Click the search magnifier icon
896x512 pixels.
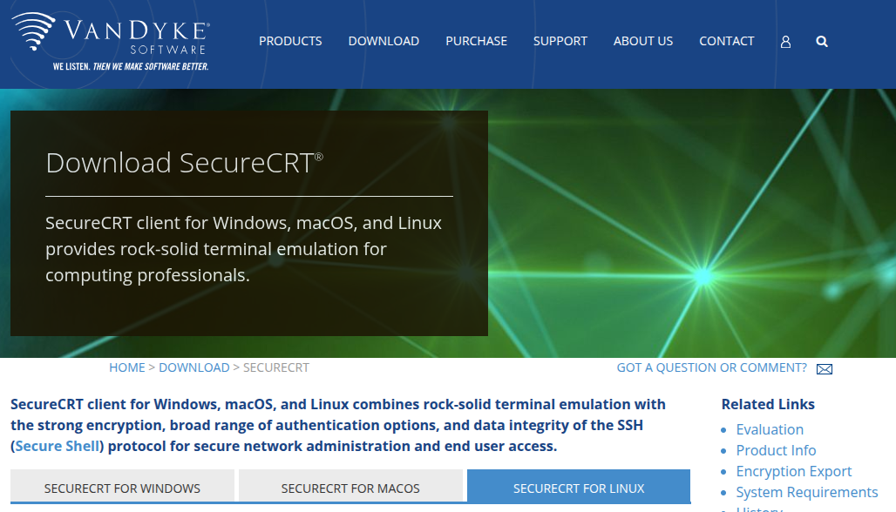822,42
